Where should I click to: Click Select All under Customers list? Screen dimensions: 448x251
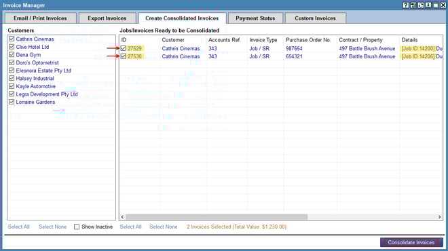(18, 227)
